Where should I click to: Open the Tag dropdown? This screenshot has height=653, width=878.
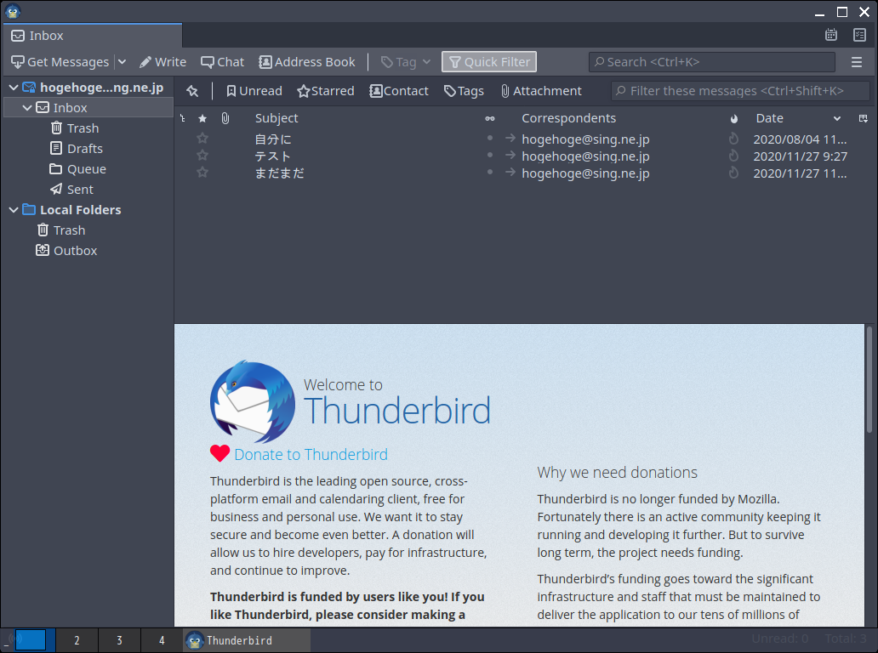pyautogui.click(x=406, y=62)
